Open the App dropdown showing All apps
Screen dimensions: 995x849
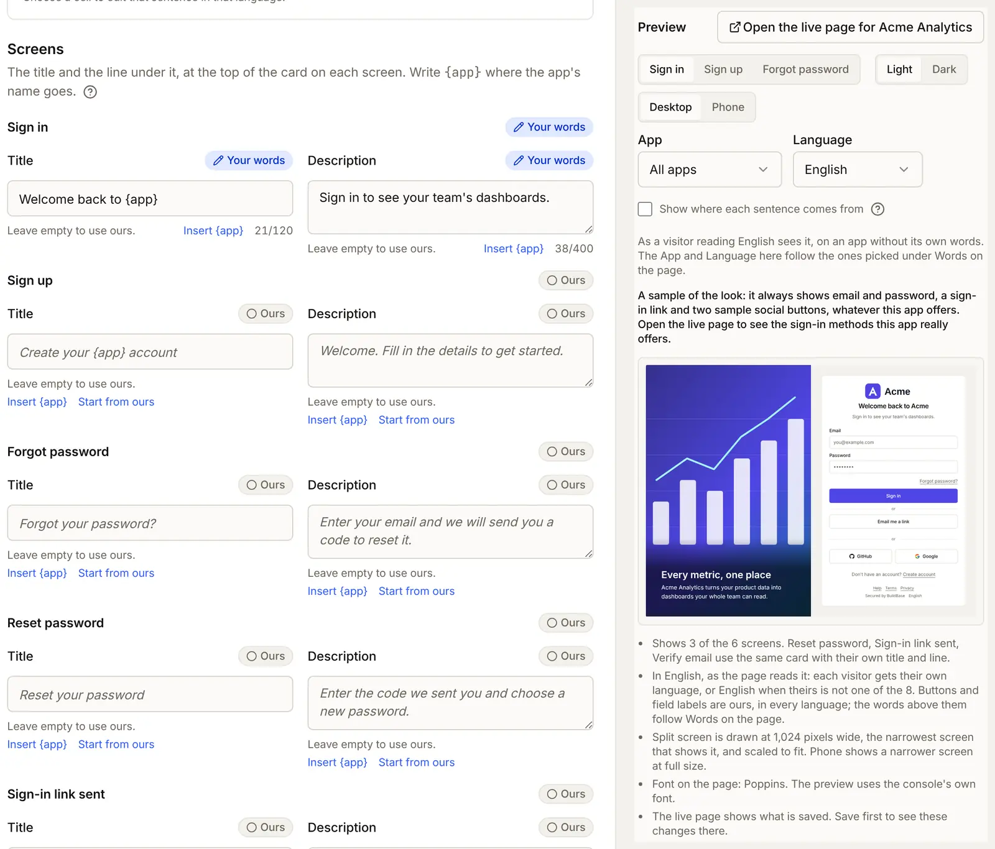pos(710,170)
